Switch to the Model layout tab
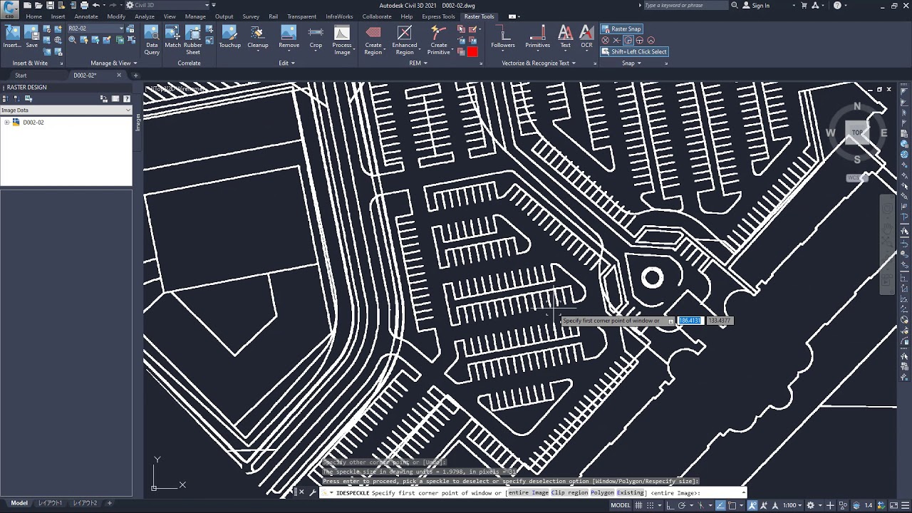 [19, 503]
